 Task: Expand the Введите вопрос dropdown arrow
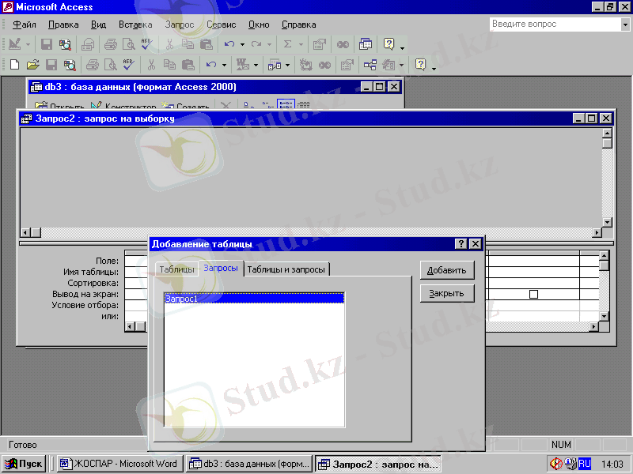[624, 24]
